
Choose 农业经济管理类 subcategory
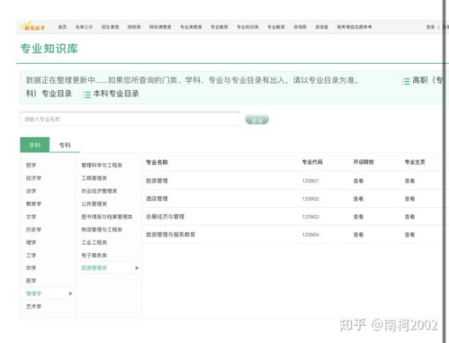click(x=99, y=191)
